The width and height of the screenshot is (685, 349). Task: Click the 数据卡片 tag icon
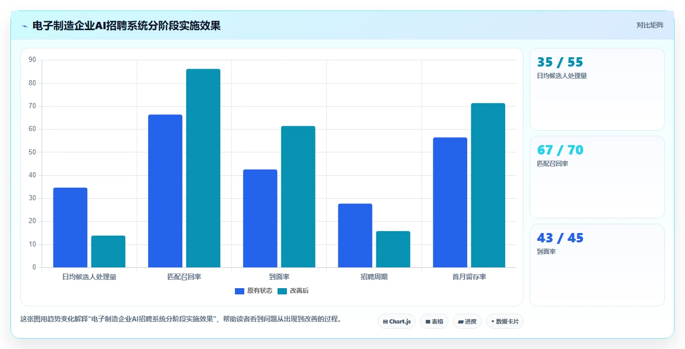(x=493, y=321)
